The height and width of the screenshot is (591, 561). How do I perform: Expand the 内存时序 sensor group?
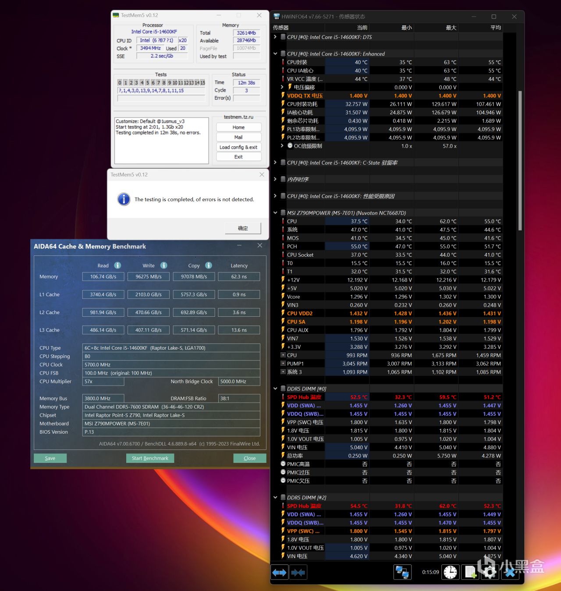pyautogui.click(x=275, y=179)
